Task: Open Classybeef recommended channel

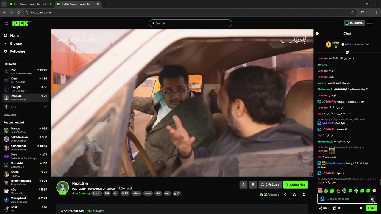Action: coord(25,200)
